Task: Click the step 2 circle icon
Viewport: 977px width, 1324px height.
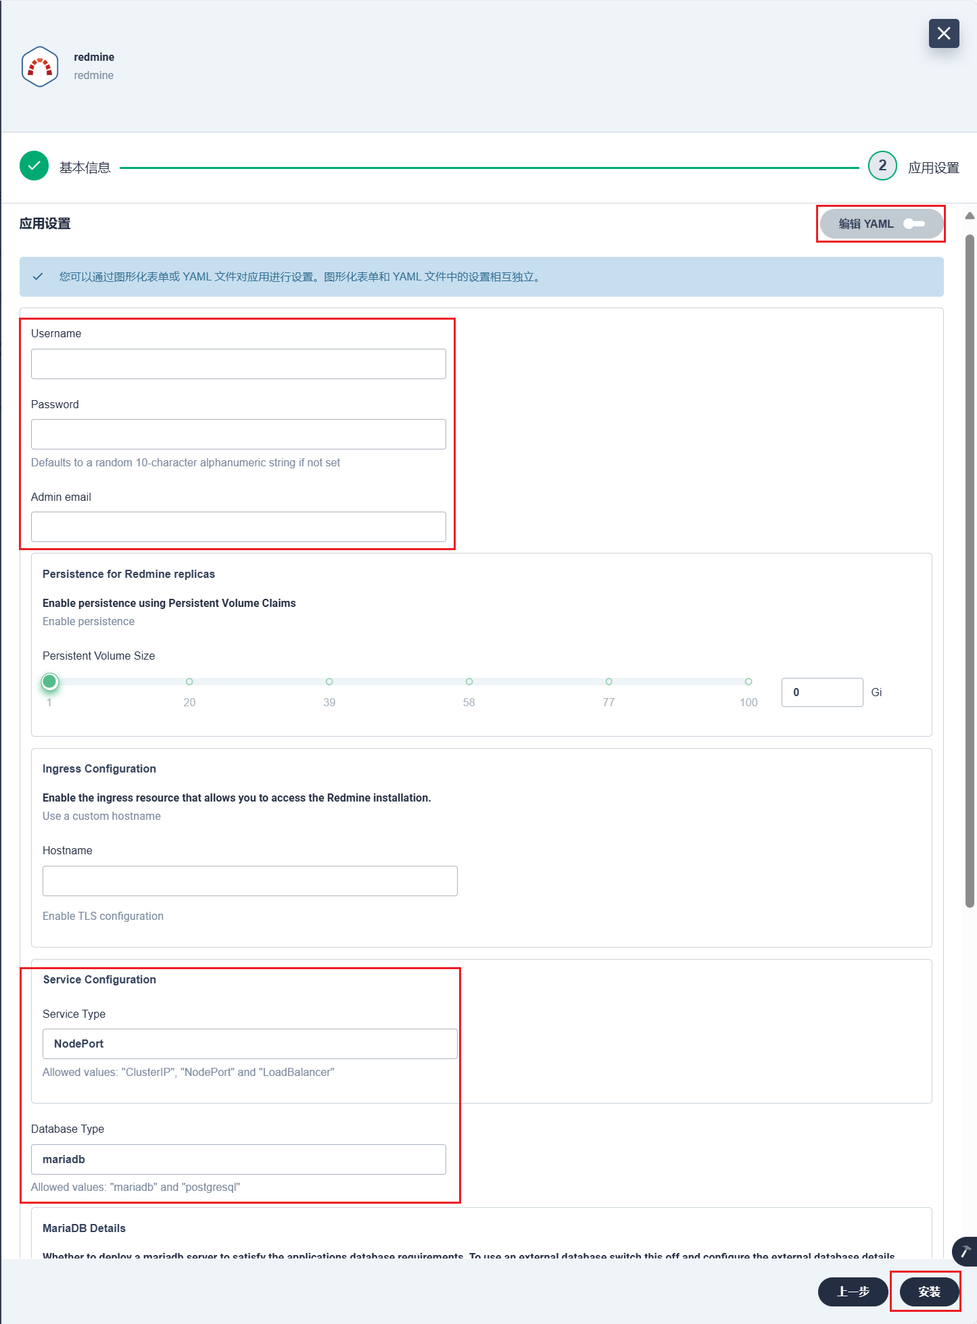Action: coord(882,166)
